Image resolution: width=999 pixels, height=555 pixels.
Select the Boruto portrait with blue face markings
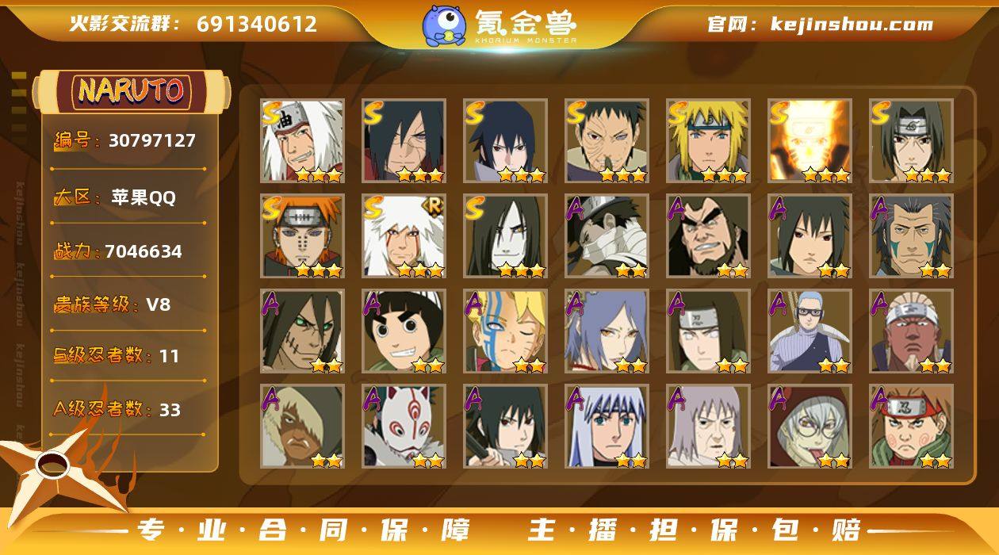click(506, 331)
